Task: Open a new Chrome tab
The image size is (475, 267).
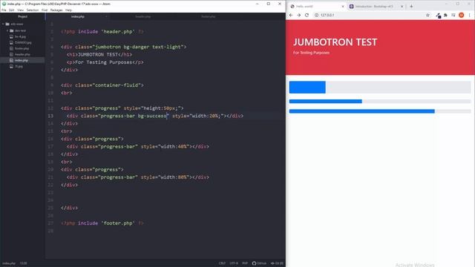Action: click(x=411, y=6)
